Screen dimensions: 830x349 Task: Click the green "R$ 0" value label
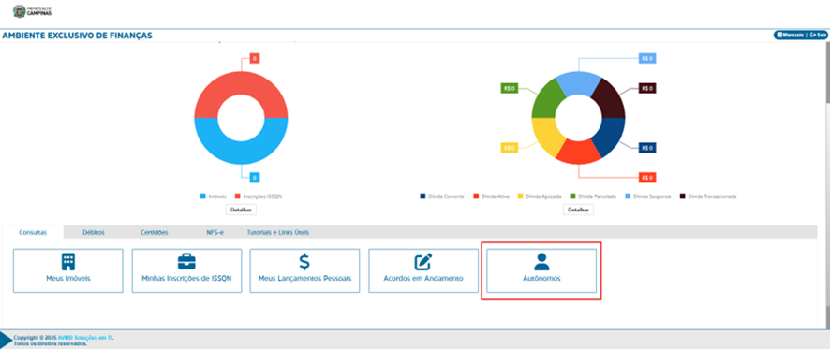(x=510, y=88)
